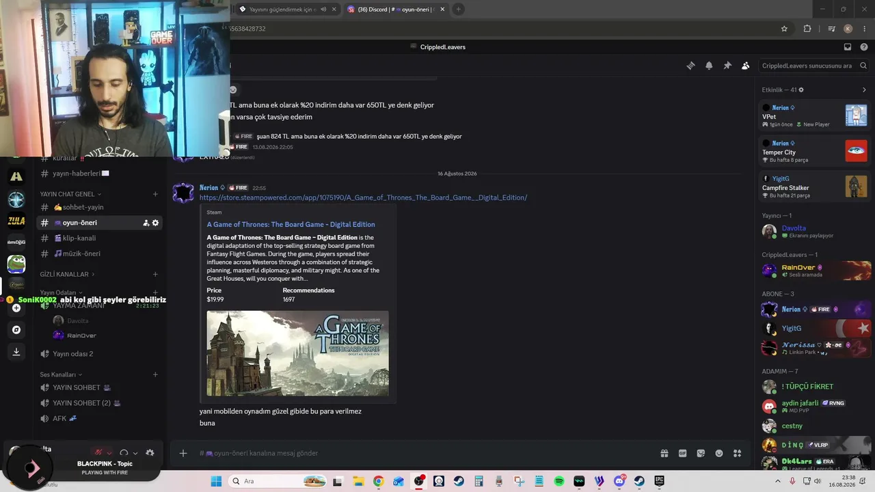Open Nerion's profile from message header

pos(208,187)
